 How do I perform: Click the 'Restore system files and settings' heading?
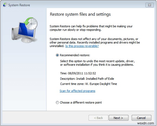(x=80, y=14)
